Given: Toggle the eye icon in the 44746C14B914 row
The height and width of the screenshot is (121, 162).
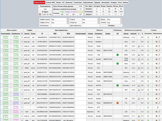Looking at the screenshot, I should point(156,42).
